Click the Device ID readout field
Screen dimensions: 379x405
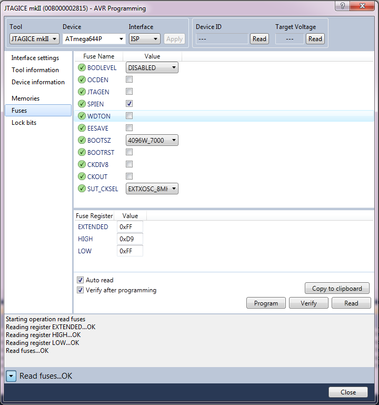click(222, 39)
